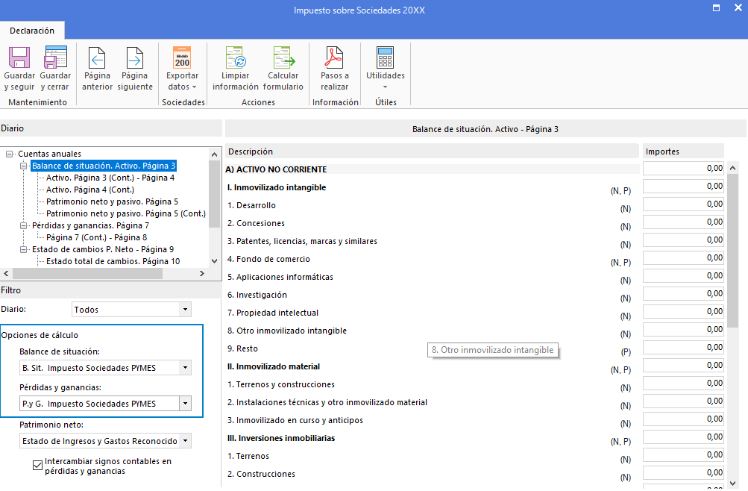
Task: Go to Página siguiente
Action: click(x=134, y=57)
